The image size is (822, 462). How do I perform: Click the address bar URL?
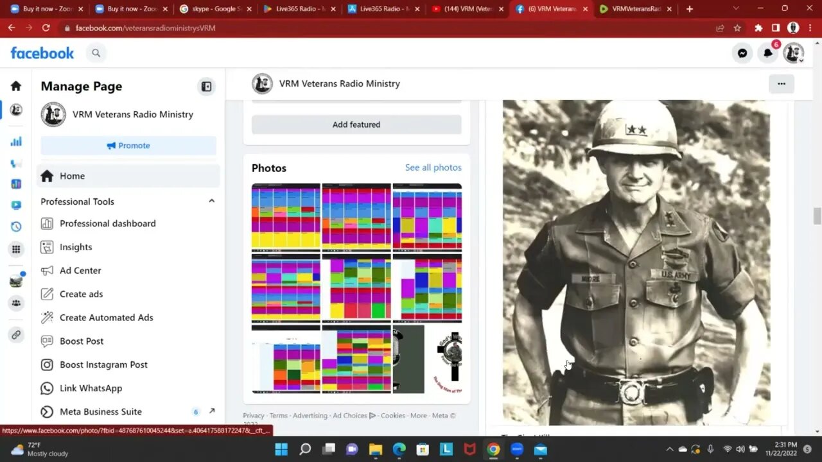pyautogui.click(x=145, y=28)
